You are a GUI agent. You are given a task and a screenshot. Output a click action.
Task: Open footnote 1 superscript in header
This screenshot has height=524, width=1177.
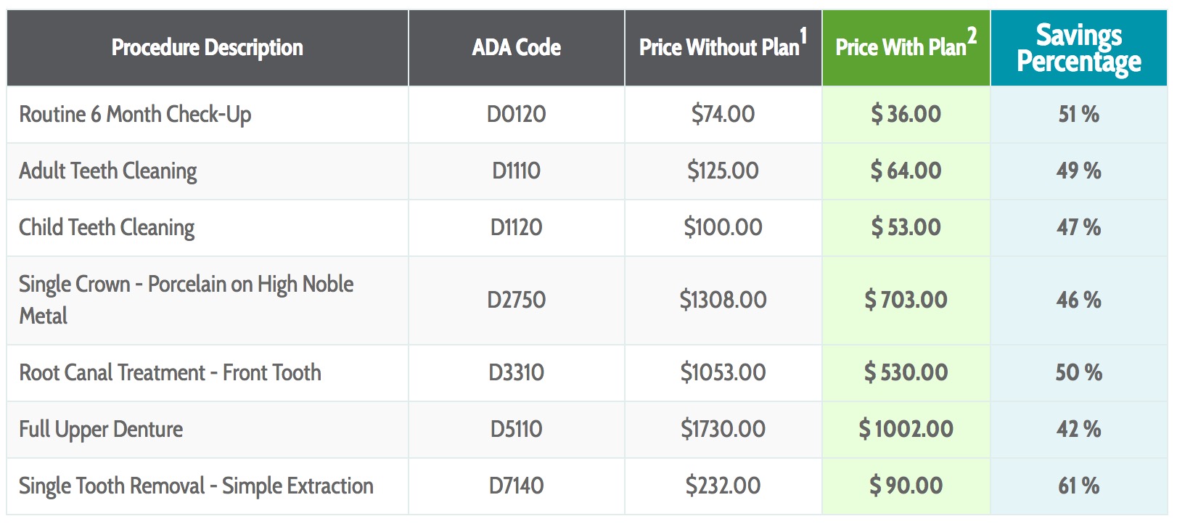point(803,35)
